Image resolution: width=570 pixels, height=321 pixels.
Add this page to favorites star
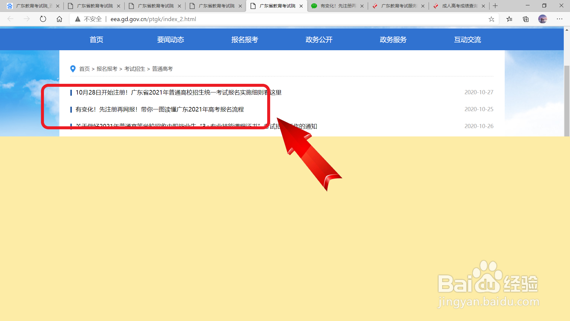[491, 19]
